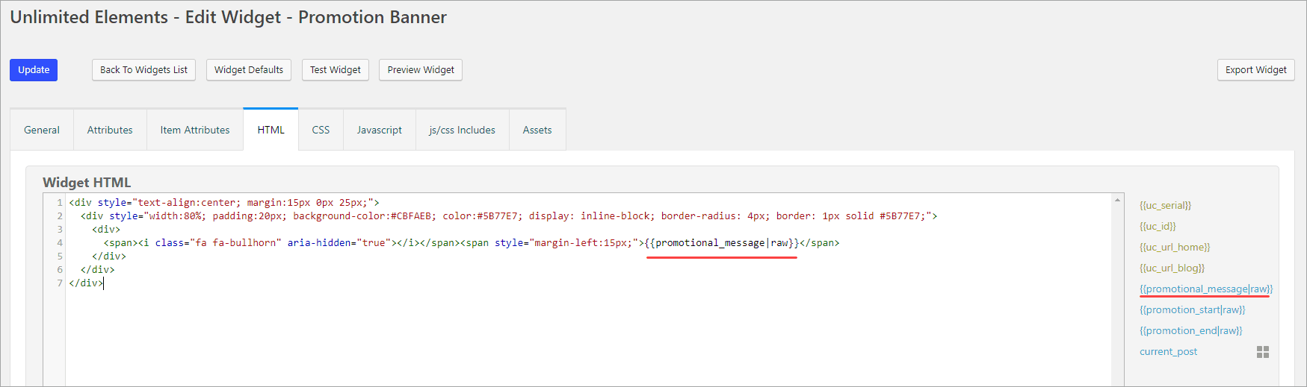This screenshot has height=387, width=1307.
Task: Click line number 4 in the gutter
Action: (60, 243)
